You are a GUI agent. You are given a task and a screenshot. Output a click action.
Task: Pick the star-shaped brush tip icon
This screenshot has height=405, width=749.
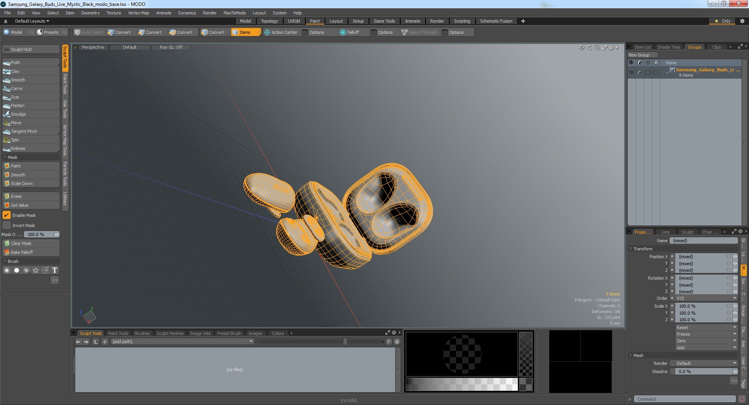pyautogui.click(x=35, y=270)
